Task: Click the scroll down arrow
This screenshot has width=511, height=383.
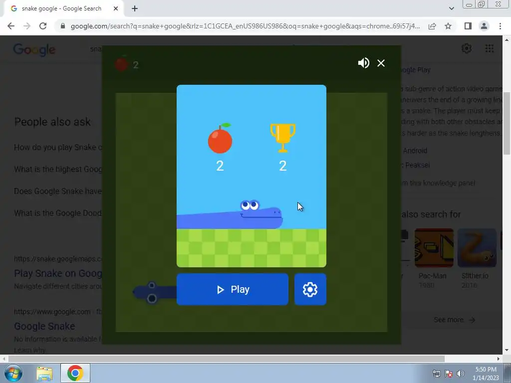Action: tap(507, 350)
